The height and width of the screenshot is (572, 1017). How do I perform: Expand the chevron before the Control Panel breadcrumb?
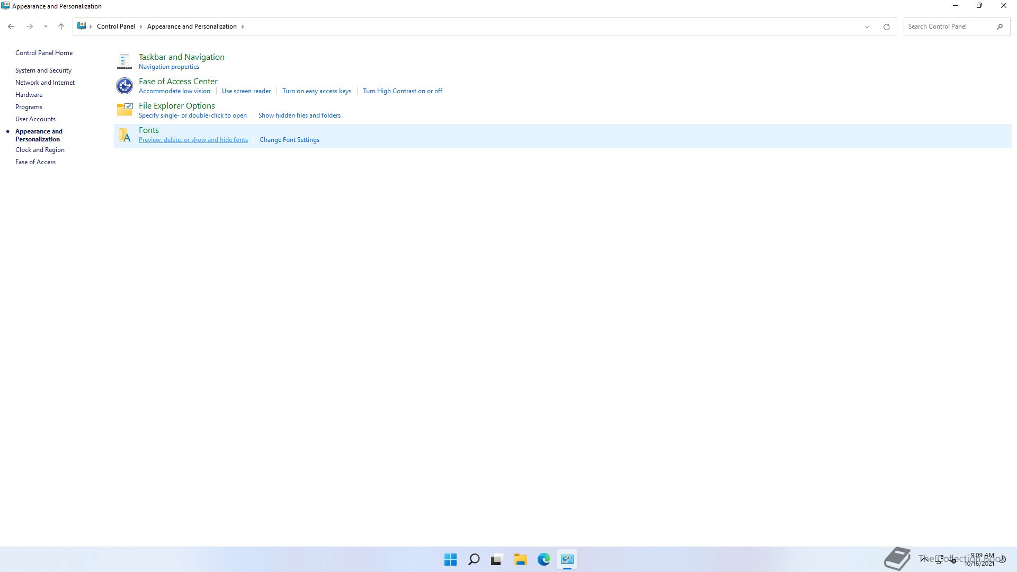point(91,26)
